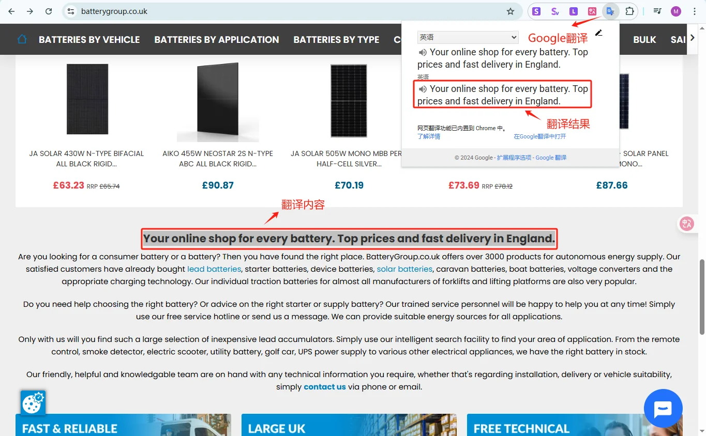706x436 pixels.
Task: Click the nav bar right chevron arrow
Action: (693, 37)
